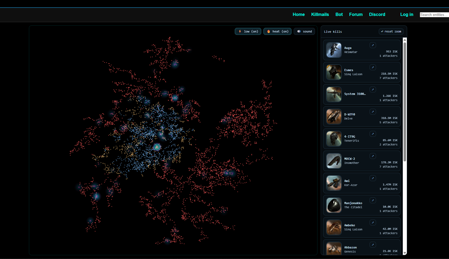Open the Esmes kill external link icon
449x259 pixels.
click(x=373, y=67)
